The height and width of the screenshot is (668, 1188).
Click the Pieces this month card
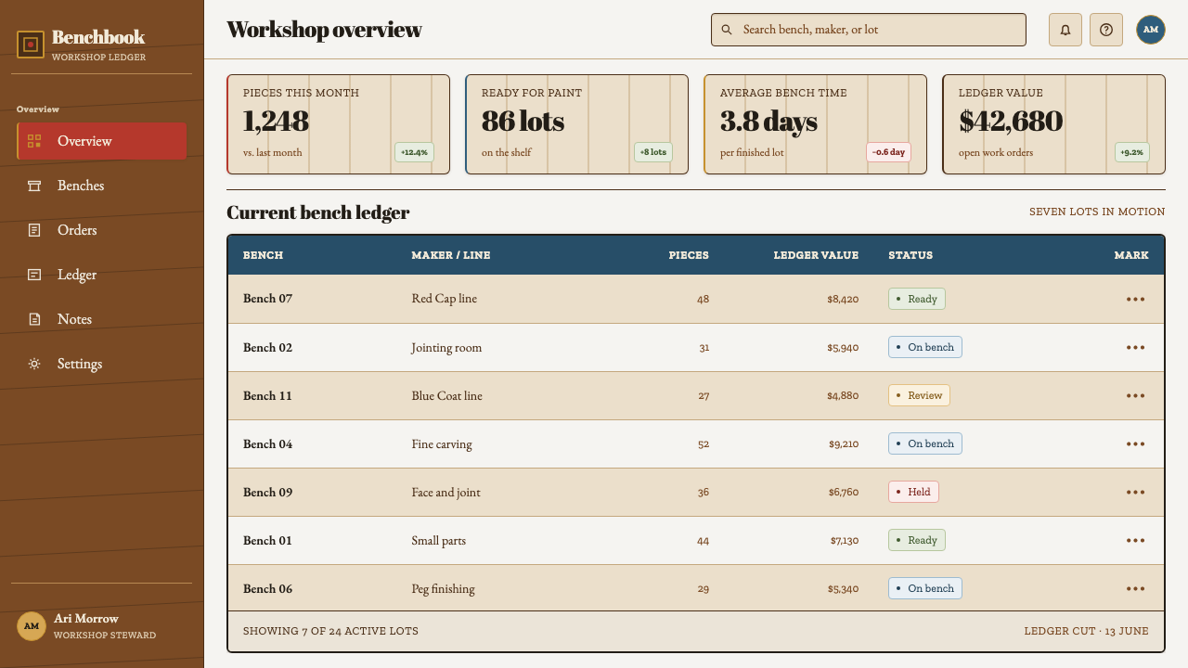pos(339,124)
